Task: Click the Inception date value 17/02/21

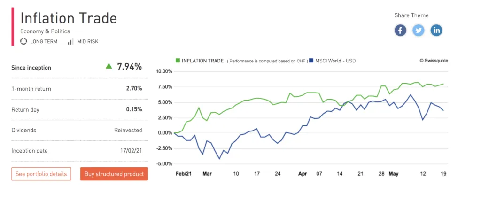Action: pyautogui.click(x=131, y=151)
